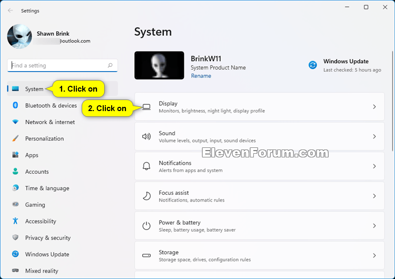The width and height of the screenshot is (395, 279).
Task: Open the Display settings title
Action: 168,104
